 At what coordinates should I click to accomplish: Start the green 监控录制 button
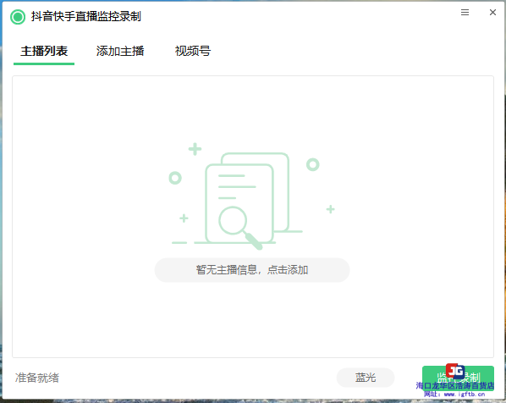pyautogui.click(x=458, y=378)
